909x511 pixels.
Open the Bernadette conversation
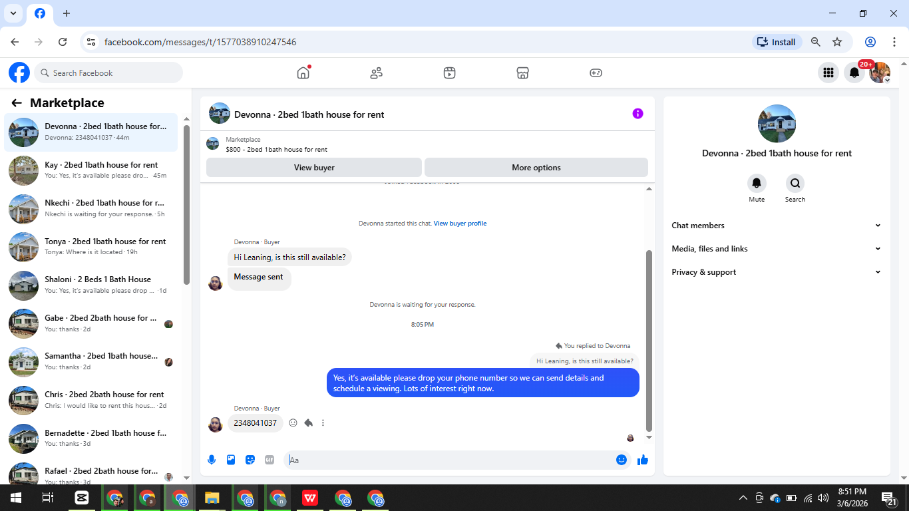(x=91, y=438)
